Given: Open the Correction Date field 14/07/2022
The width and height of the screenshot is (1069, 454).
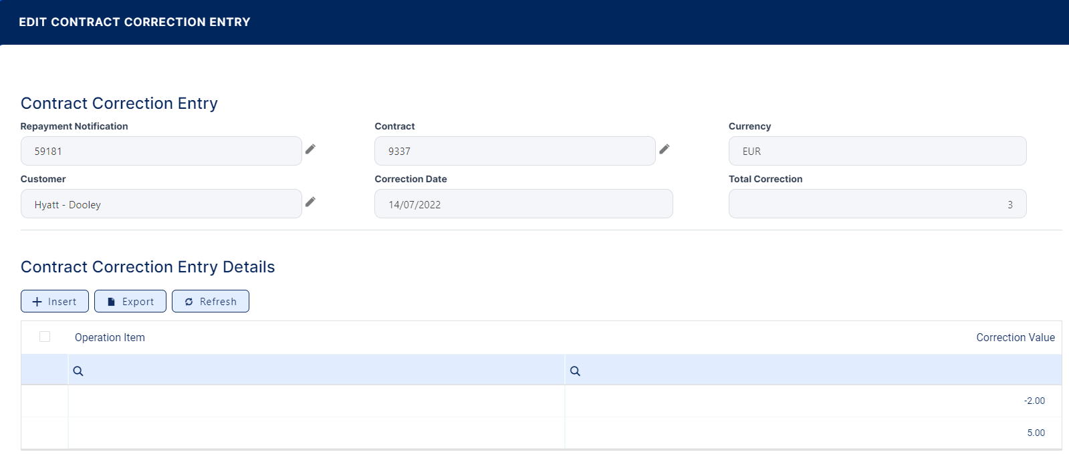Looking at the screenshot, I should (523, 204).
